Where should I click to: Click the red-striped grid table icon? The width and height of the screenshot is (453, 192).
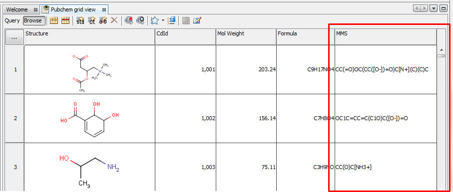click(65, 20)
